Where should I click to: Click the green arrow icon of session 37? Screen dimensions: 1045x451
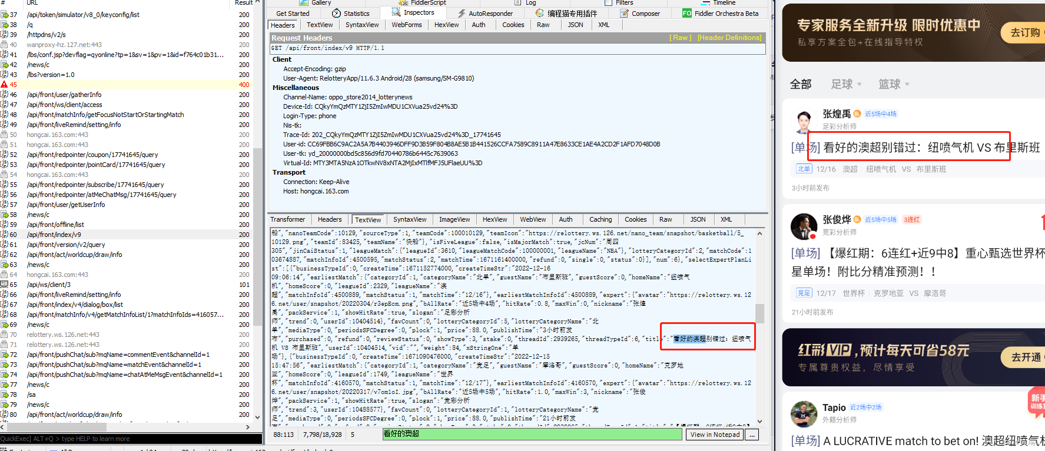(4, 15)
